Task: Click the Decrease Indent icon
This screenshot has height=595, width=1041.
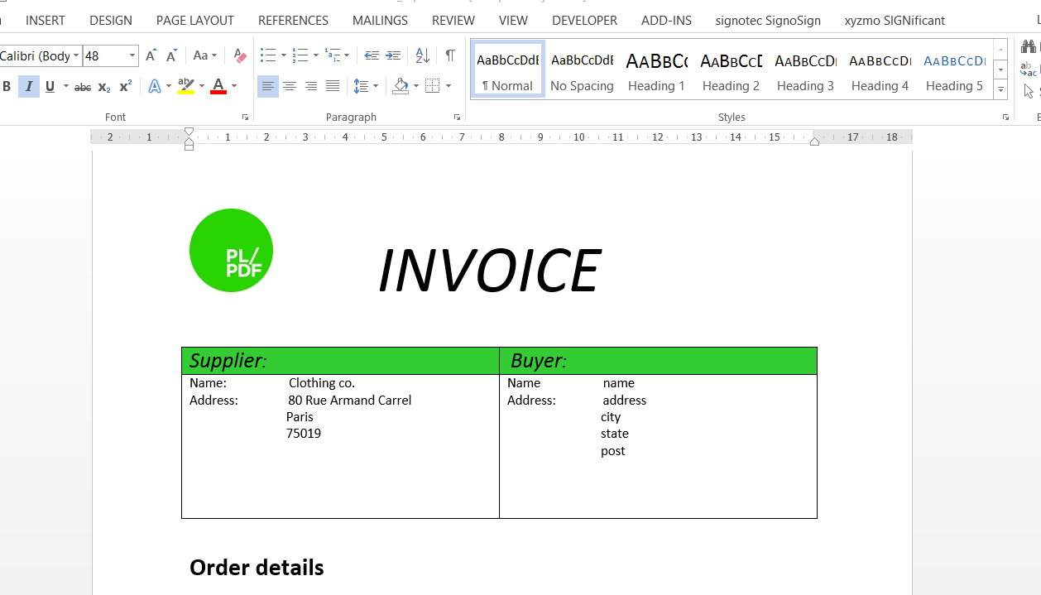Action: [x=372, y=55]
